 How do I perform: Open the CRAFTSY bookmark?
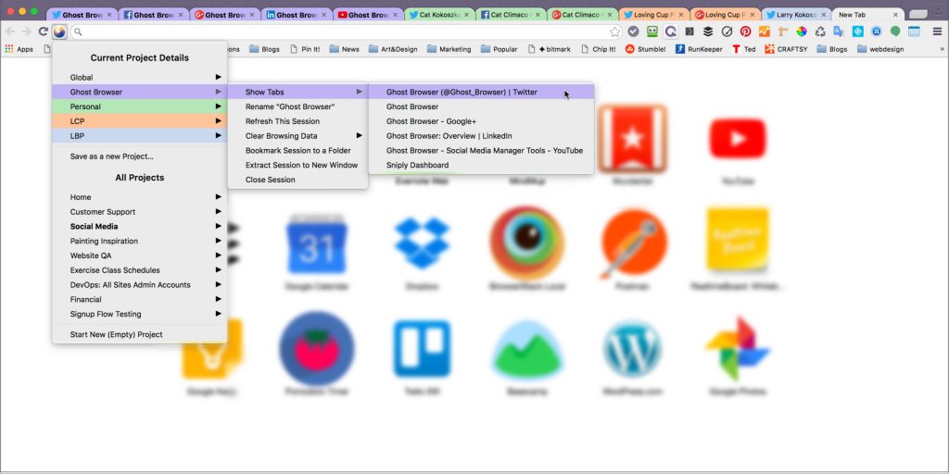786,50
